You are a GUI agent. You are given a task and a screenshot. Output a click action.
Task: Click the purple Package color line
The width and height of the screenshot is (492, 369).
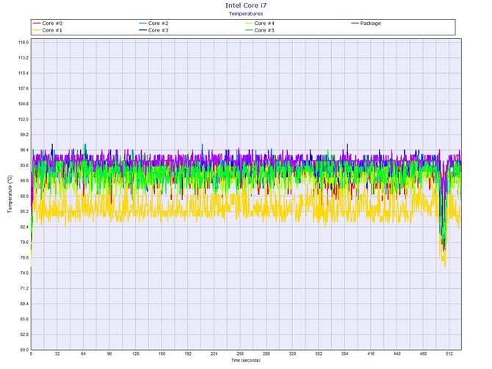[355, 24]
